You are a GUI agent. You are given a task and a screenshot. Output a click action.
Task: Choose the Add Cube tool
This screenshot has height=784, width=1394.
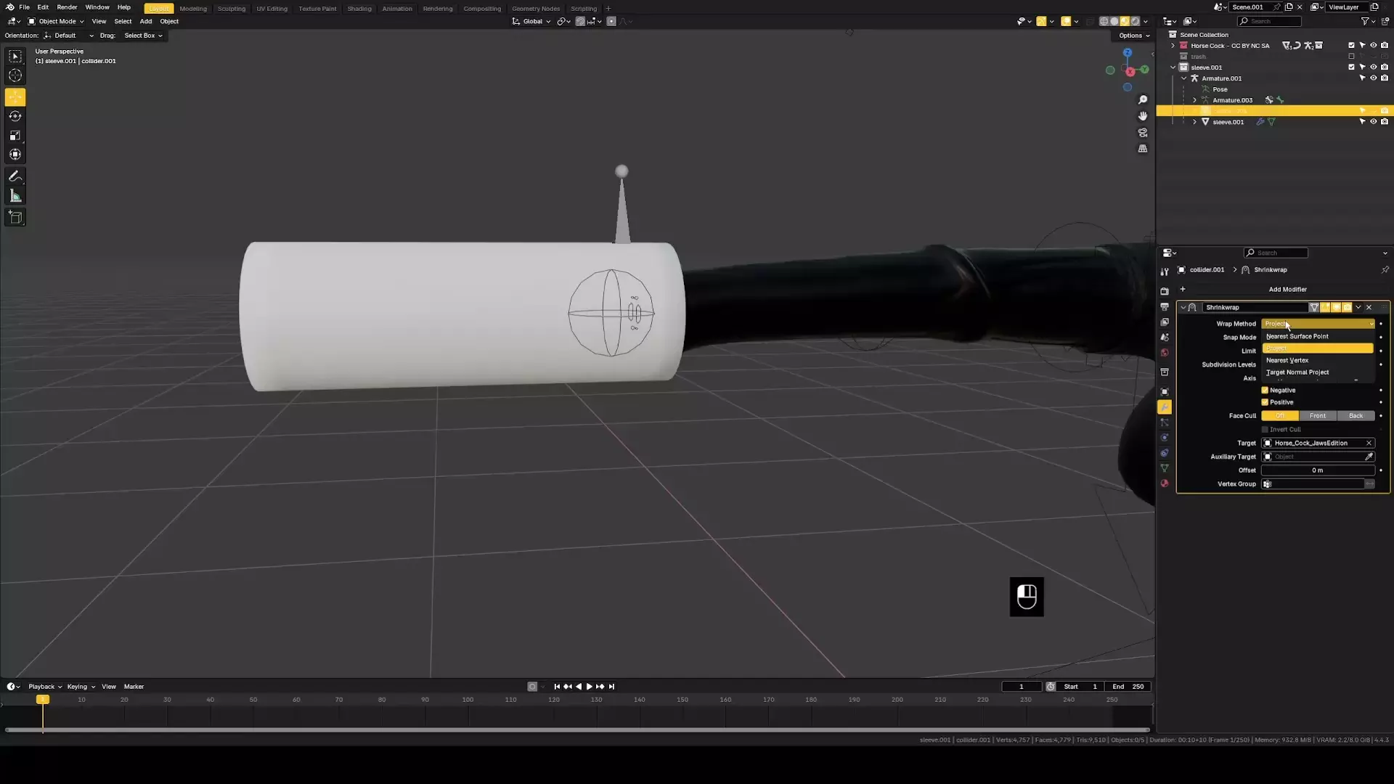(15, 217)
